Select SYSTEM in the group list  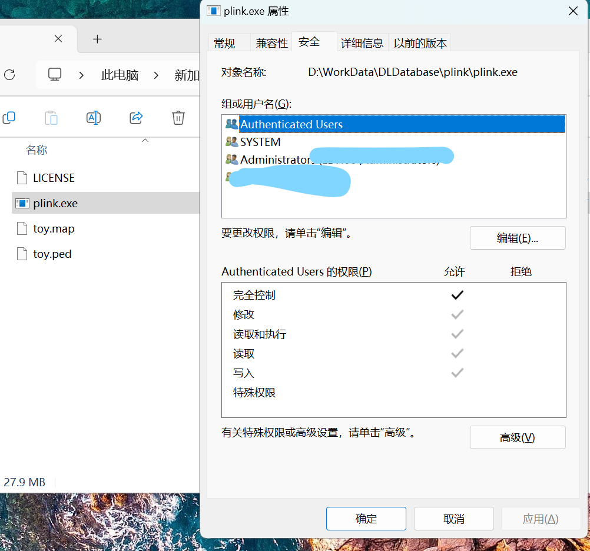pyautogui.click(x=260, y=142)
